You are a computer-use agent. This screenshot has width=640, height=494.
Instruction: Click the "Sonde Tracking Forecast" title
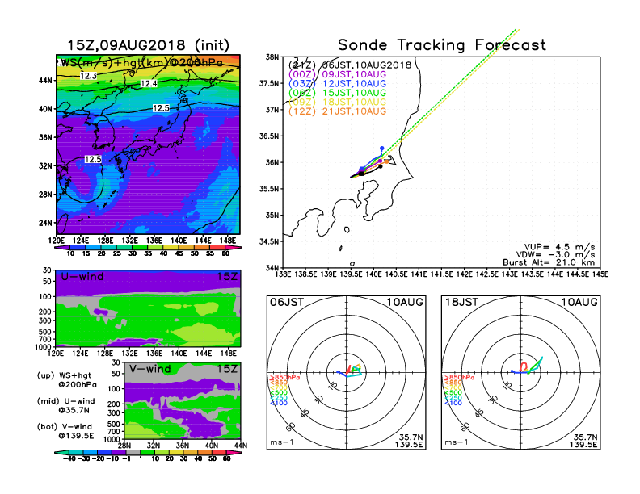[442, 45]
